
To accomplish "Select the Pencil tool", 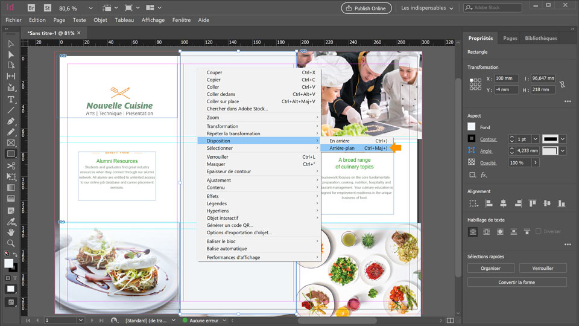I will pos(11,132).
